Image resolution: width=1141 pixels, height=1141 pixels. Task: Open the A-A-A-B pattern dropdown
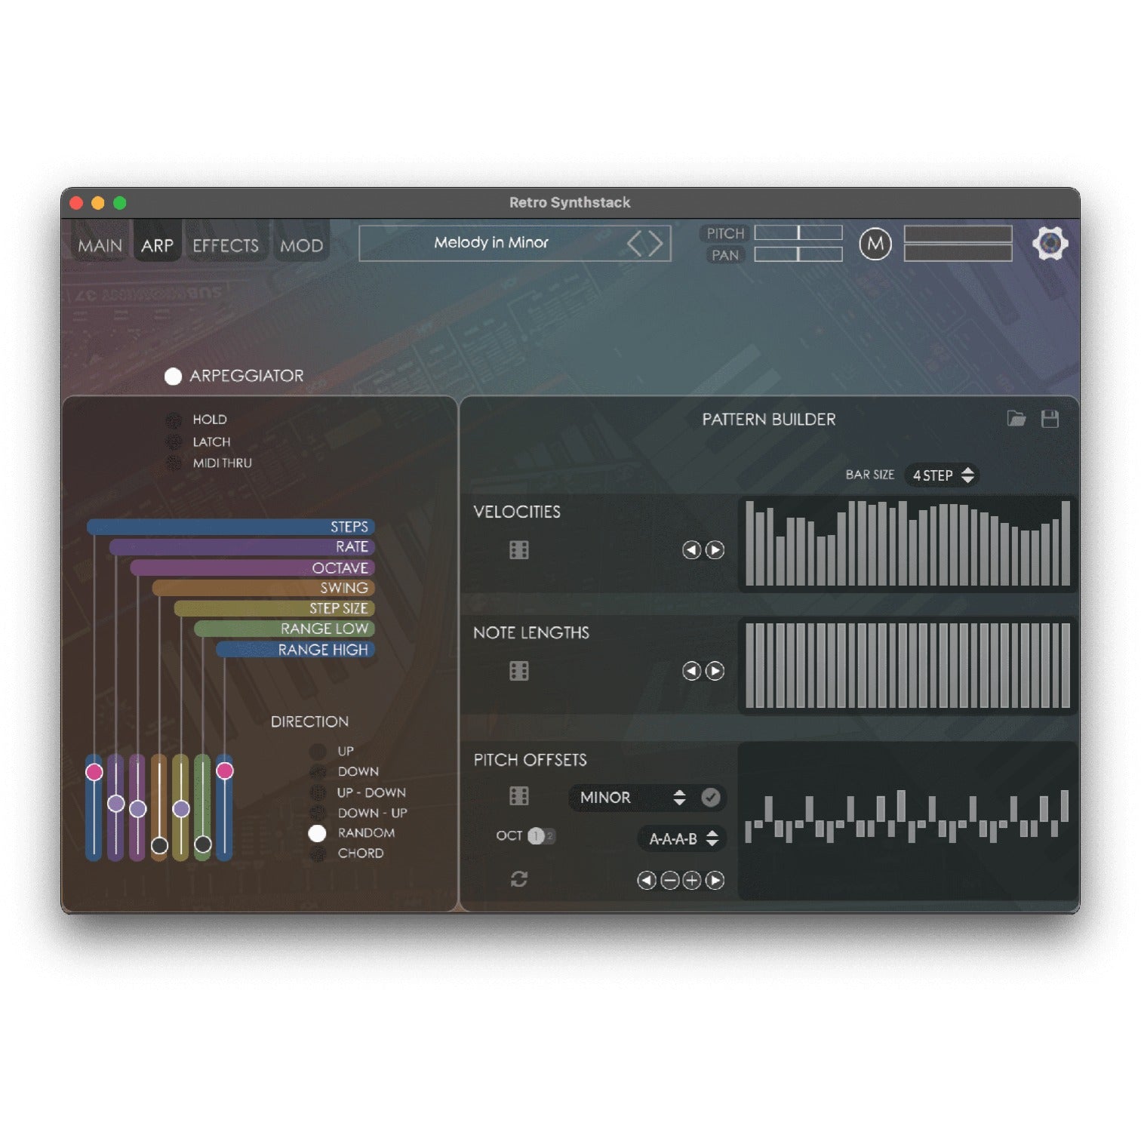pyautogui.click(x=681, y=838)
